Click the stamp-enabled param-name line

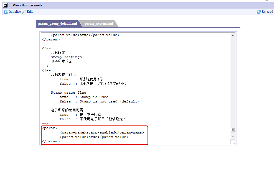102,132
